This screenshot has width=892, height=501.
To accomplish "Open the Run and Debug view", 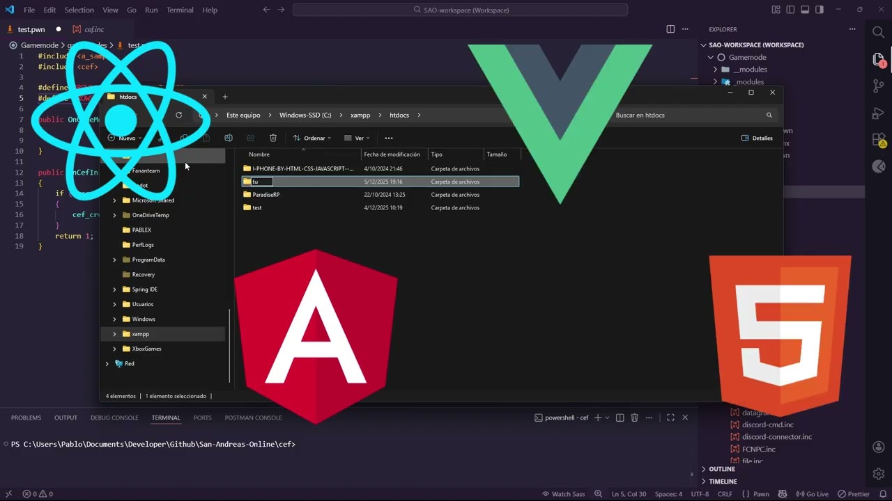I will [878, 113].
